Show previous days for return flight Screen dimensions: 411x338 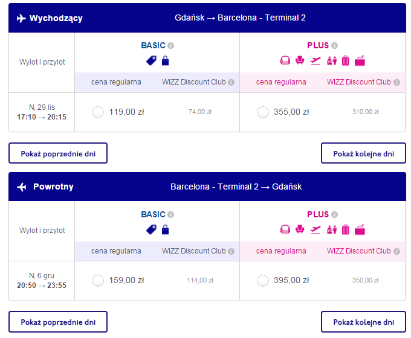coord(58,322)
